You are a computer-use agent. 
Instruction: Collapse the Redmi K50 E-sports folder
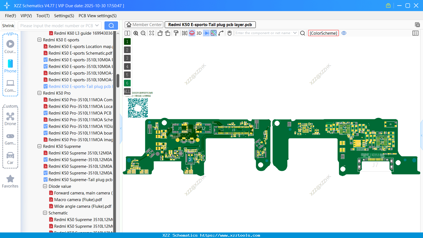point(39,40)
